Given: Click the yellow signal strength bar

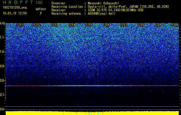Looking at the screenshot, I should pyautogui.click(x=92, y=113).
